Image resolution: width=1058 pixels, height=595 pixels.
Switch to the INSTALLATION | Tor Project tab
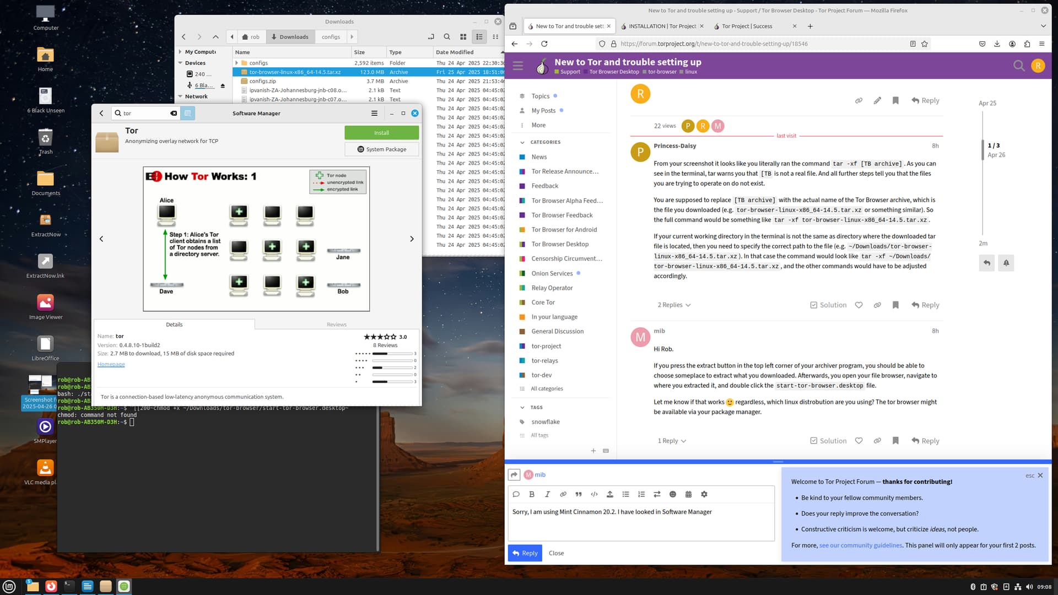click(x=662, y=26)
